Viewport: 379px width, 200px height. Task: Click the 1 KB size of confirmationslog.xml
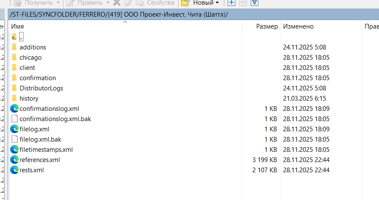tap(271, 109)
